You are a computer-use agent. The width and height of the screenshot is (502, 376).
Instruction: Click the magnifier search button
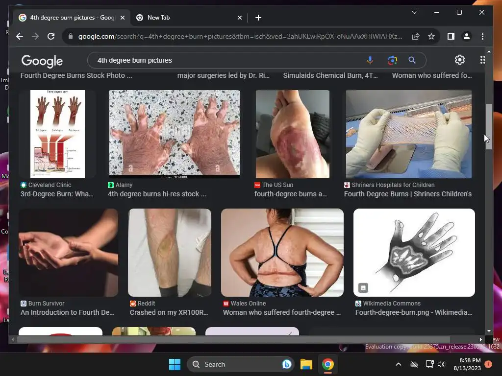412,60
